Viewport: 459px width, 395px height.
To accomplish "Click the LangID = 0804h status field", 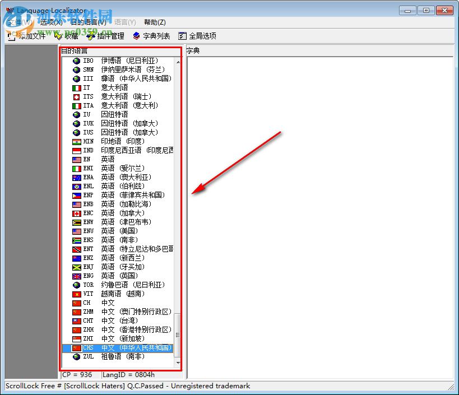I will tap(127, 375).
